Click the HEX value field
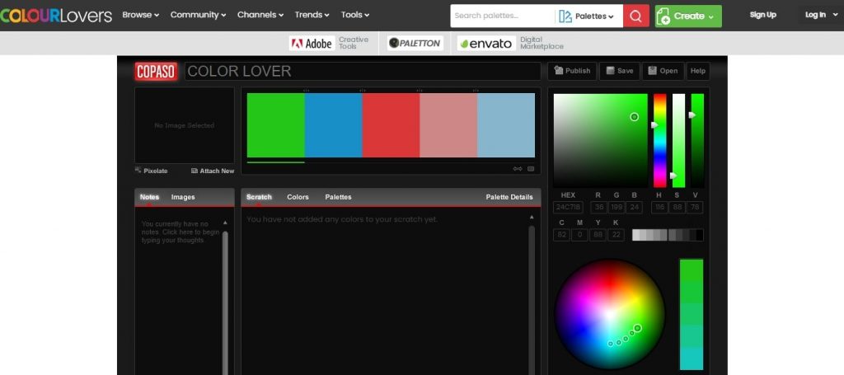The image size is (844, 375). (x=568, y=208)
